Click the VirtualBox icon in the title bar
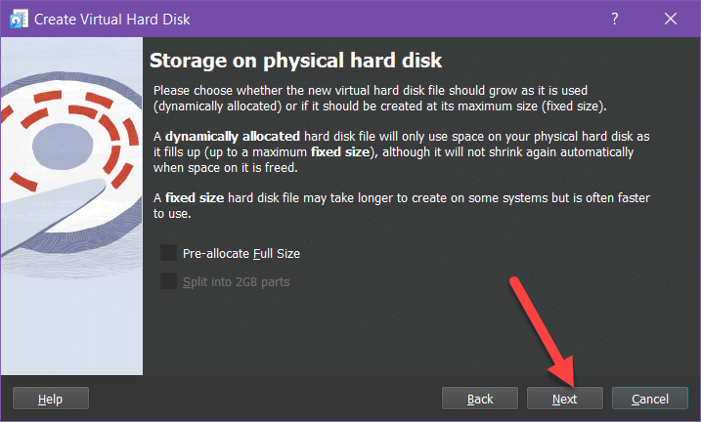The width and height of the screenshot is (701, 422). point(18,19)
